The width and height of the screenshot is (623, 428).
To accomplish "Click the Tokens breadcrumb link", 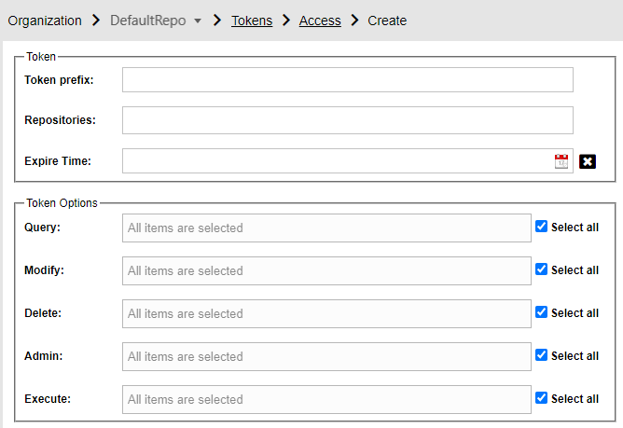I will coord(252,21).
